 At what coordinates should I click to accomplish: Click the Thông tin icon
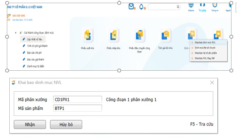pos(215,5)
